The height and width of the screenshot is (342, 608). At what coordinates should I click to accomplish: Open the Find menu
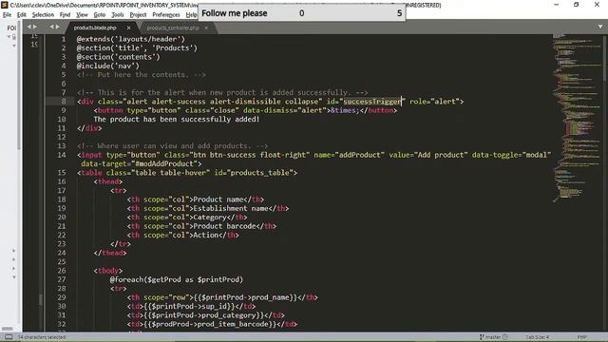[x=65, y=15]
